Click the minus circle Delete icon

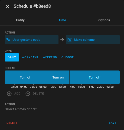[28, 94]
